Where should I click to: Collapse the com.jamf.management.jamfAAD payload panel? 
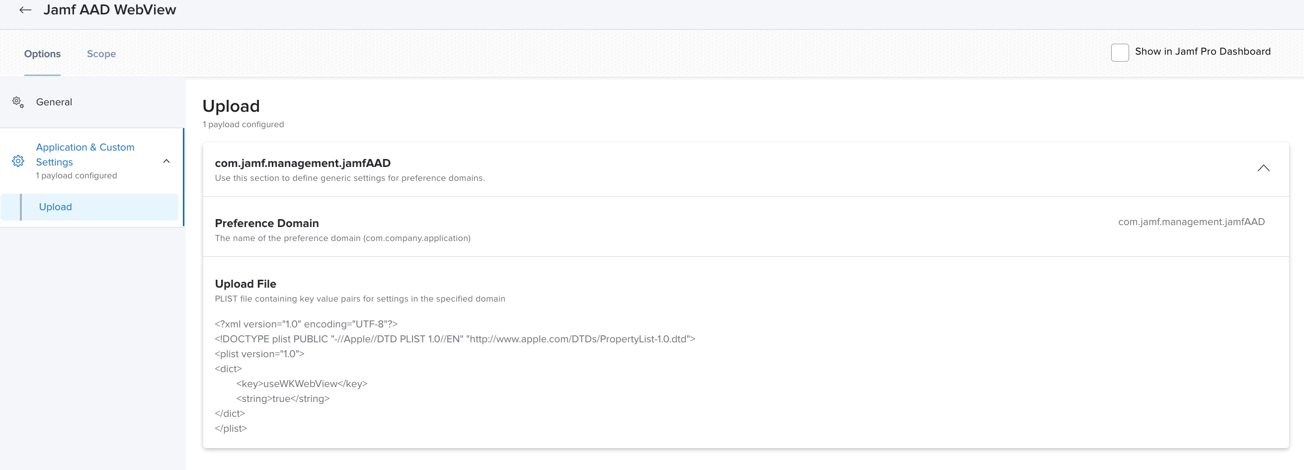click(1263, 168)
